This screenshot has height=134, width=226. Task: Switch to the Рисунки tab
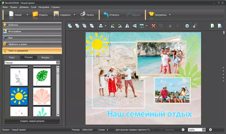[x=29, y=57]
